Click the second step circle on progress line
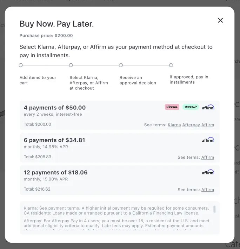The width and height of the screenshot is (240, 249). coord(71,65)
